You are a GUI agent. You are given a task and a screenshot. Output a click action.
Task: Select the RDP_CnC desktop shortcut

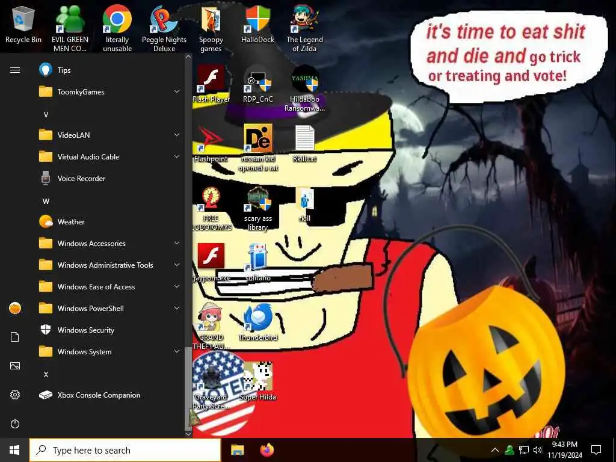pos(257,83)
